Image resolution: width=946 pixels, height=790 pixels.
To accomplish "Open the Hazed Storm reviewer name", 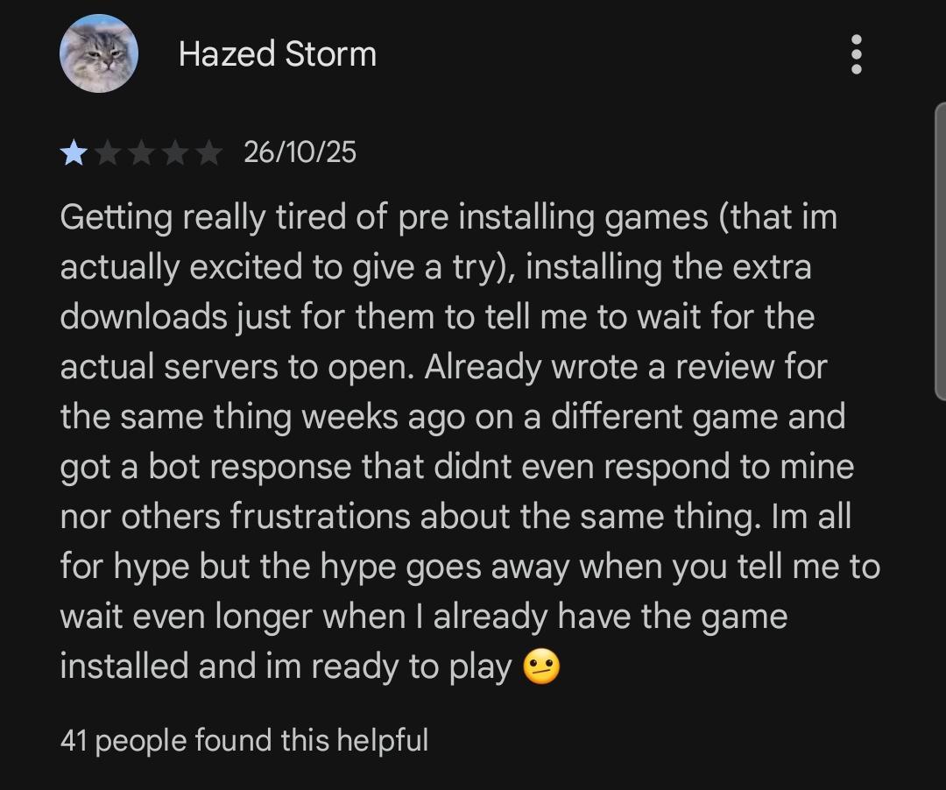I will tap(278, 54).
